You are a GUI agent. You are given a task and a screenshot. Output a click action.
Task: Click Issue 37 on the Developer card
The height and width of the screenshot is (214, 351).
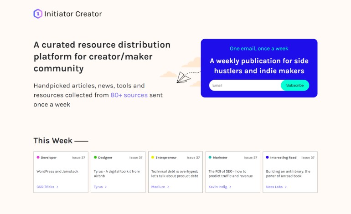coord(78,158)
